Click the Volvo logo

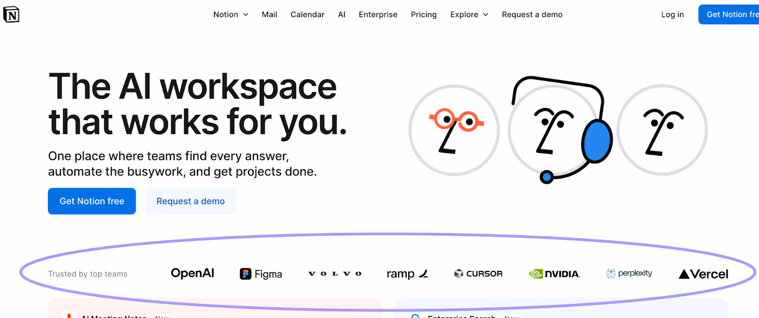pos(335,274)
